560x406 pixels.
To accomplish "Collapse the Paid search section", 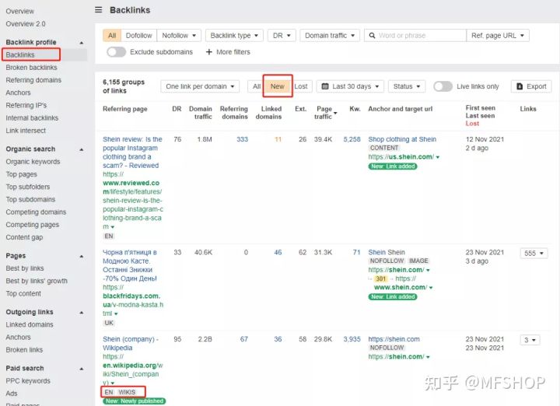I will coord(82,369).
